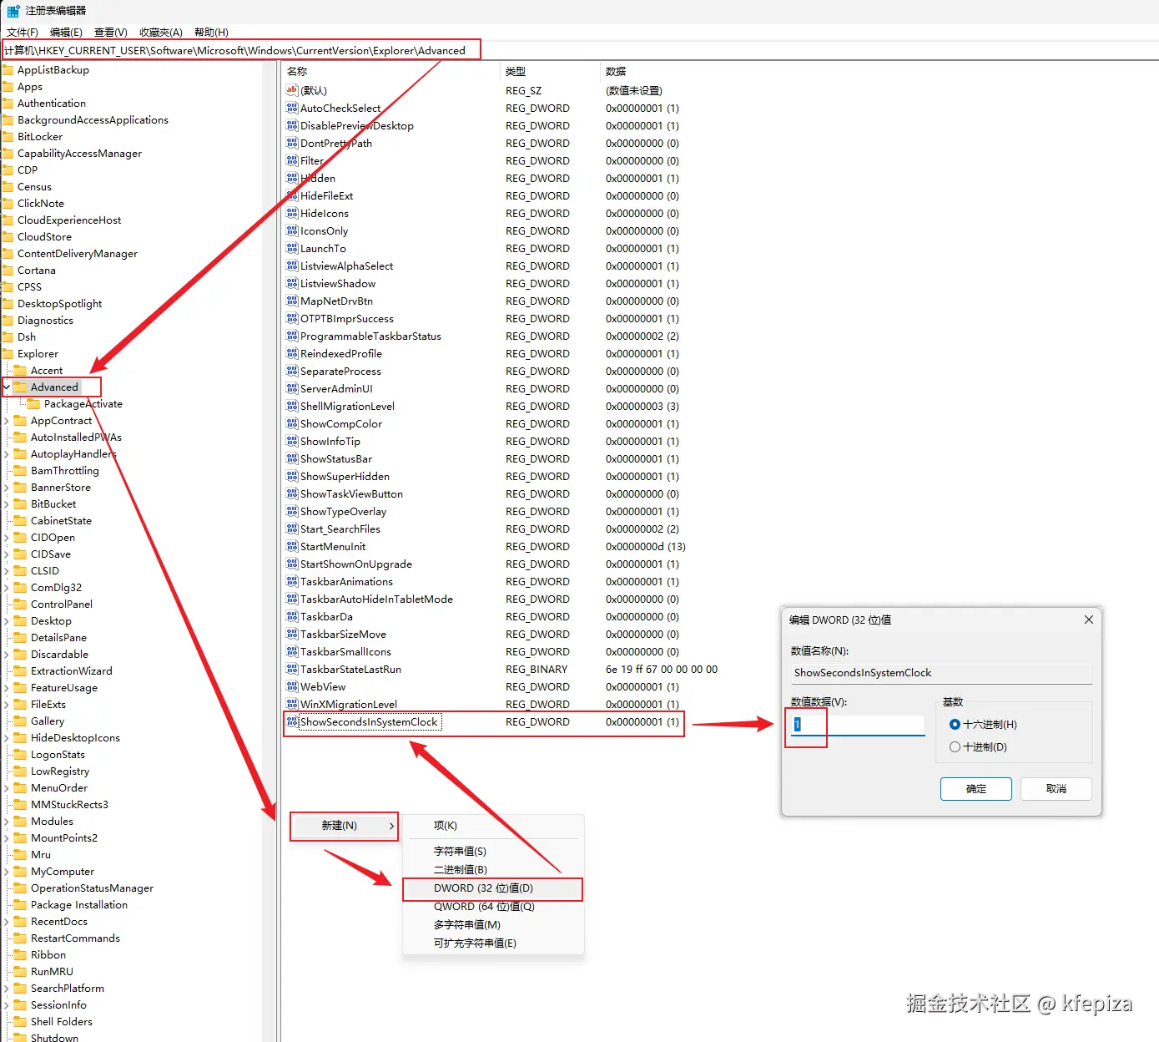Click the folder icon of FileExts key
The width and height of the screenshot is (1159, 1042).
pyautogui.click(x=21, y=704)
